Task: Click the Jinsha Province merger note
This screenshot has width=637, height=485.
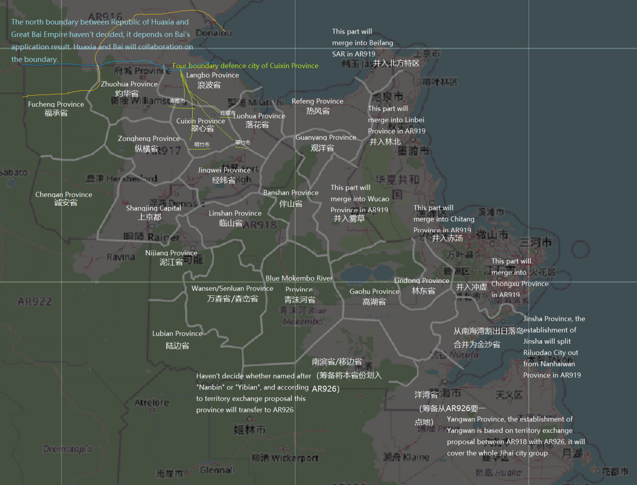Action: tap(554, 347)
